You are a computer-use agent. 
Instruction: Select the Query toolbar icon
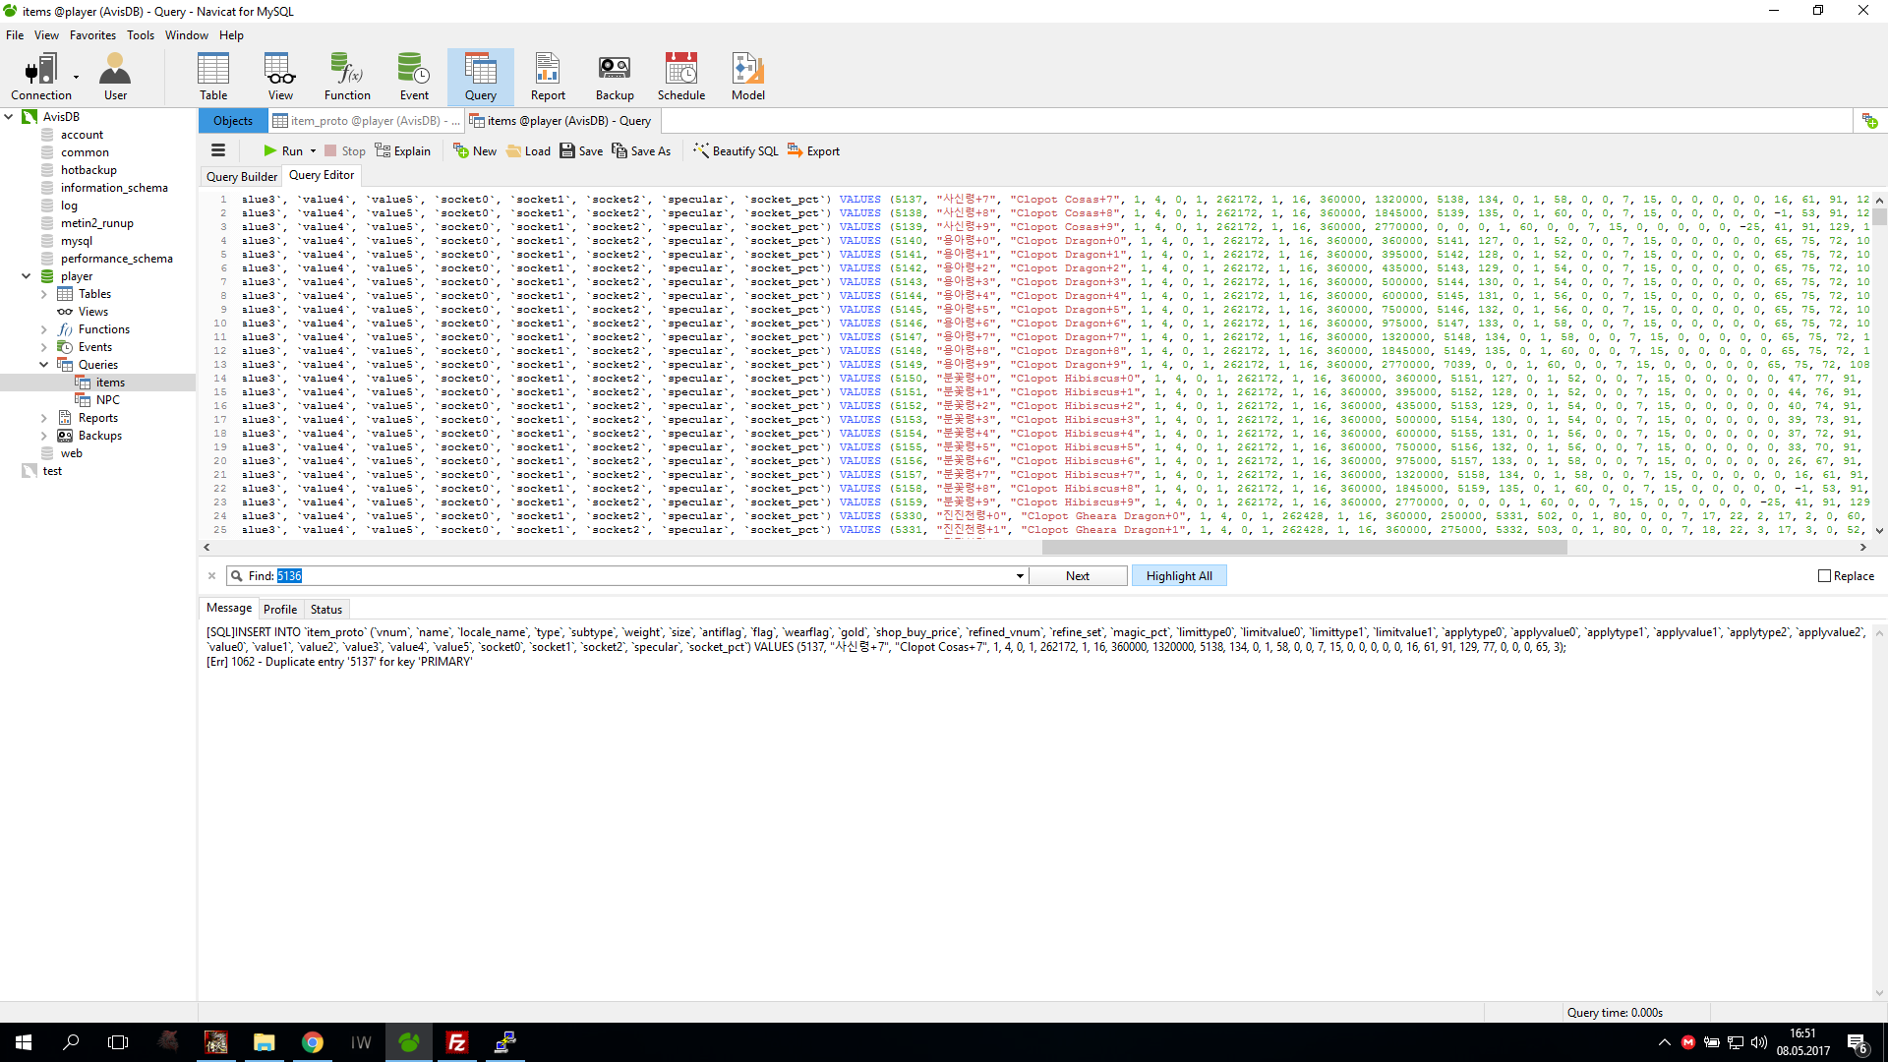tap(481, 77)
